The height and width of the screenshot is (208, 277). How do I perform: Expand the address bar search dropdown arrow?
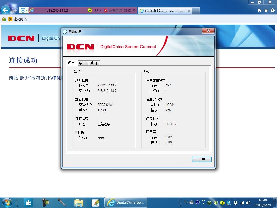100,11
